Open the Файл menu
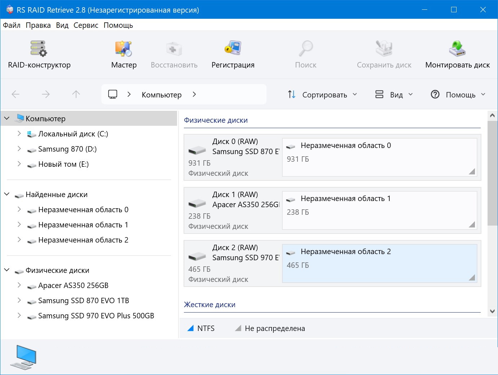498x375 pixels. click(x=12, y=25)
